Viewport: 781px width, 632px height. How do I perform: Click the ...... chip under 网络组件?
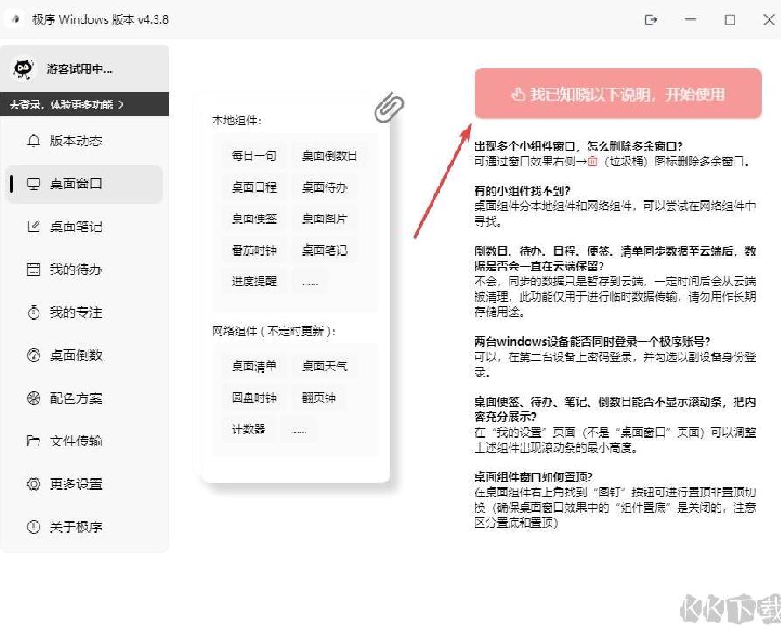click(299, 431)
